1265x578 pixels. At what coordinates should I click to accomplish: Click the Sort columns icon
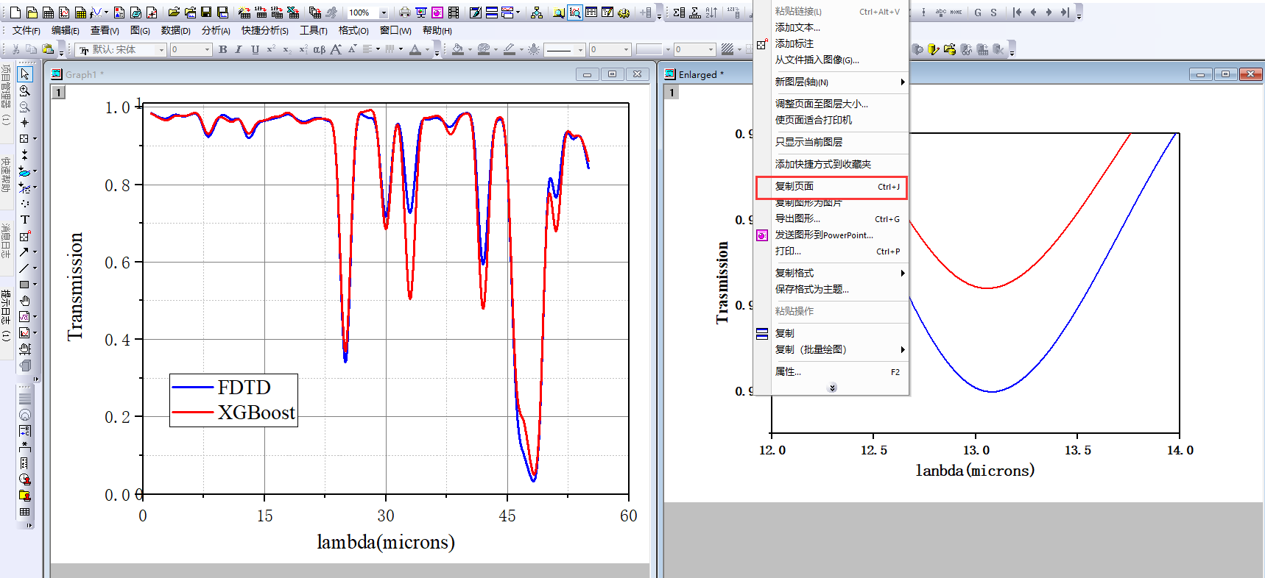(x=711, y=13)
